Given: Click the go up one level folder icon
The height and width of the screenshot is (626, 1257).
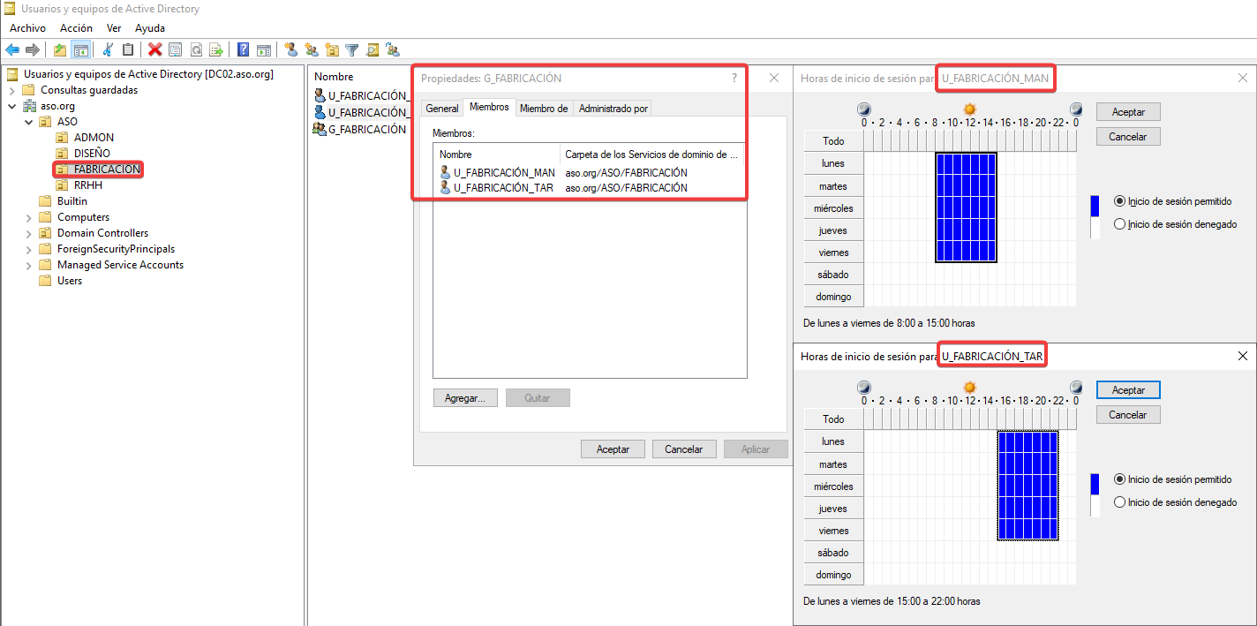Looking at the screenshot, I should 60,50.
